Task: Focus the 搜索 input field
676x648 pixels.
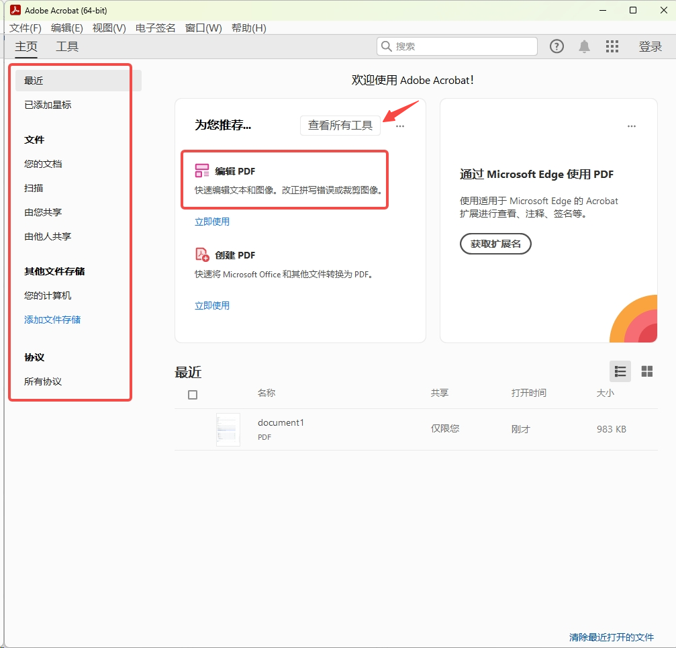Action: [457, 46]
